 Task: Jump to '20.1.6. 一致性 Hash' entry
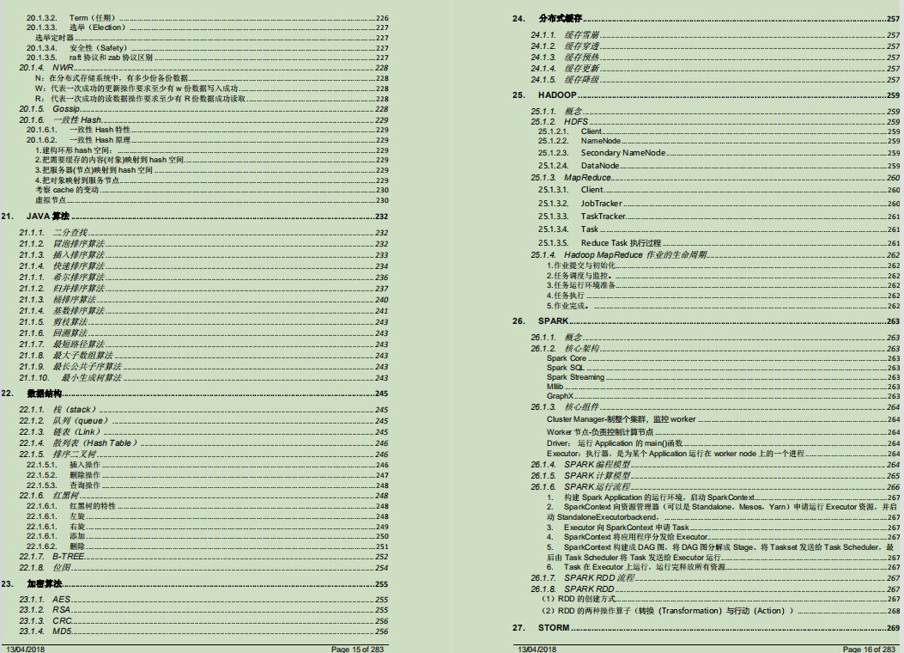[x=203, y=120]
